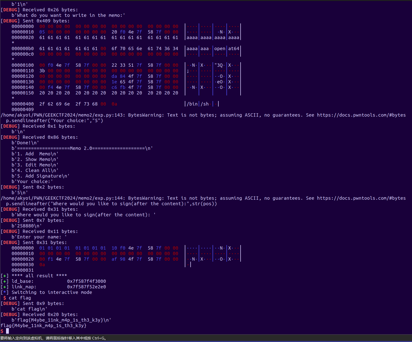
Task: Click the '4. Clean All' menu line
Action: [x=35, y=170]
